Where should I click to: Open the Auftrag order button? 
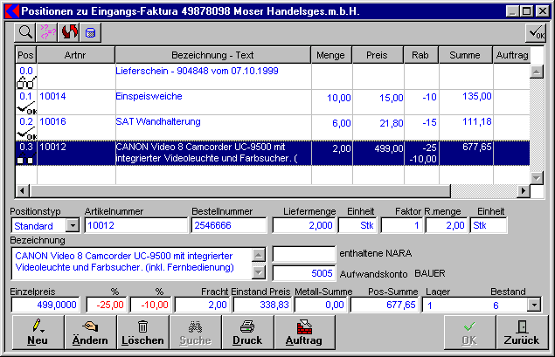[x=300, y=332]
